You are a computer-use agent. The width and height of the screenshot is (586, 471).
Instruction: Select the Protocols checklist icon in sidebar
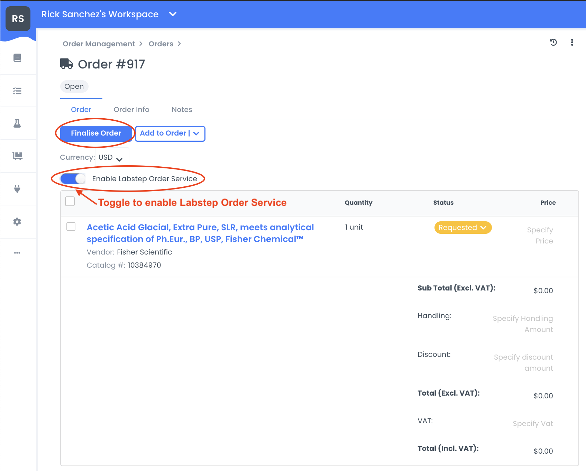(x=17, y=91)
